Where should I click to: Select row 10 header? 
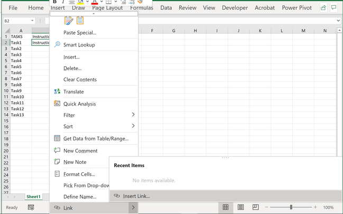[x=6, y=91]
